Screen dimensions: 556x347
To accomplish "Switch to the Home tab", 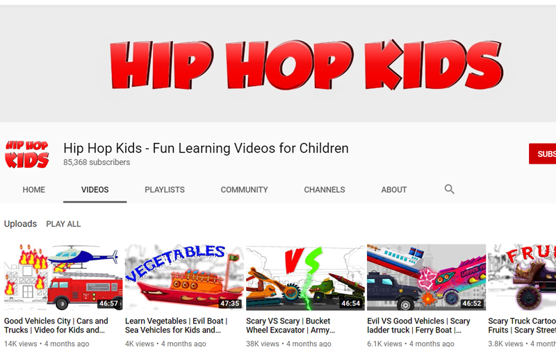I will point(33,189).
